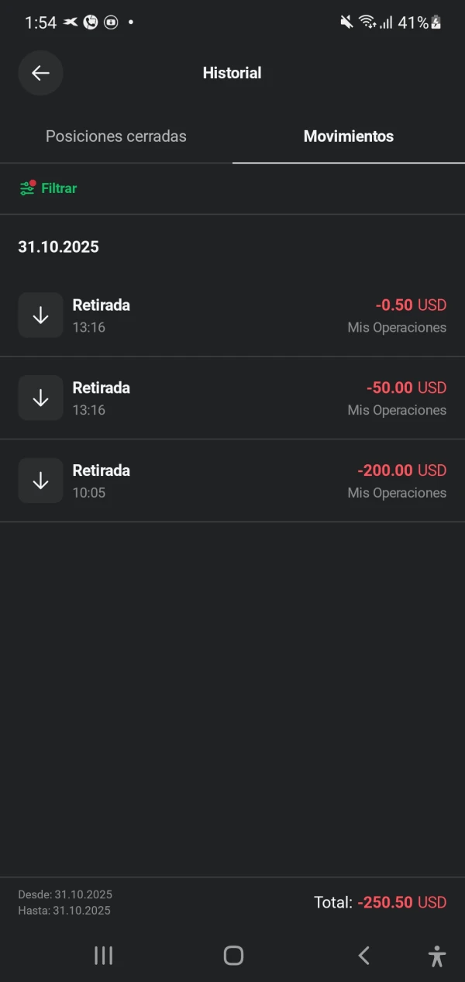Image resolution: width=465 pixels, height=982 pixels.
Task: Tap accessibility person icon in navigation bar
Action: click(x=437, y=956)
